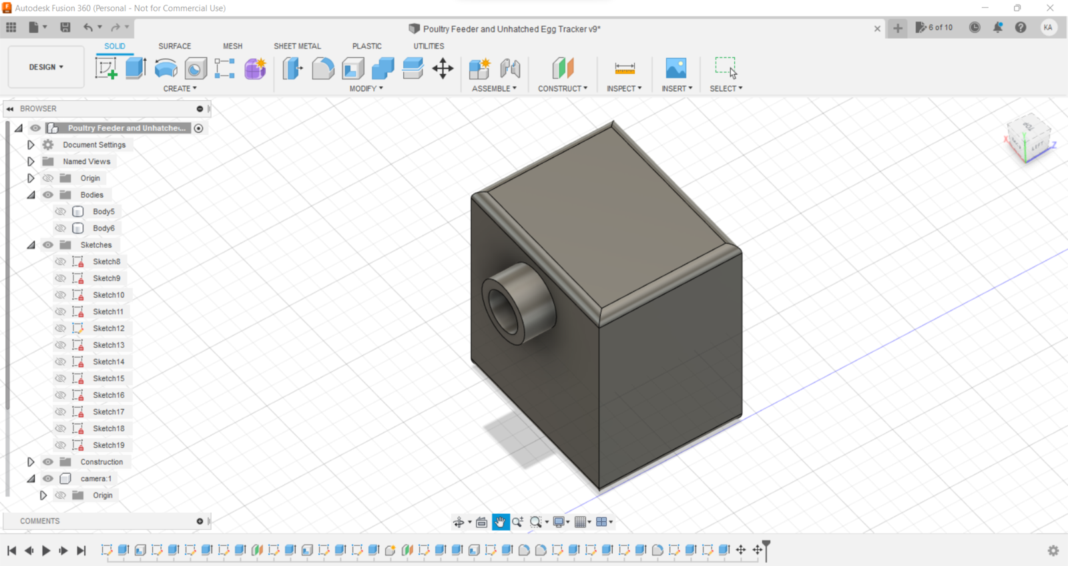This screenshot has width=1068, height=566.
Task: Click the Extrude tool icon
Action: pyautogui.click(x=136, y=68)
